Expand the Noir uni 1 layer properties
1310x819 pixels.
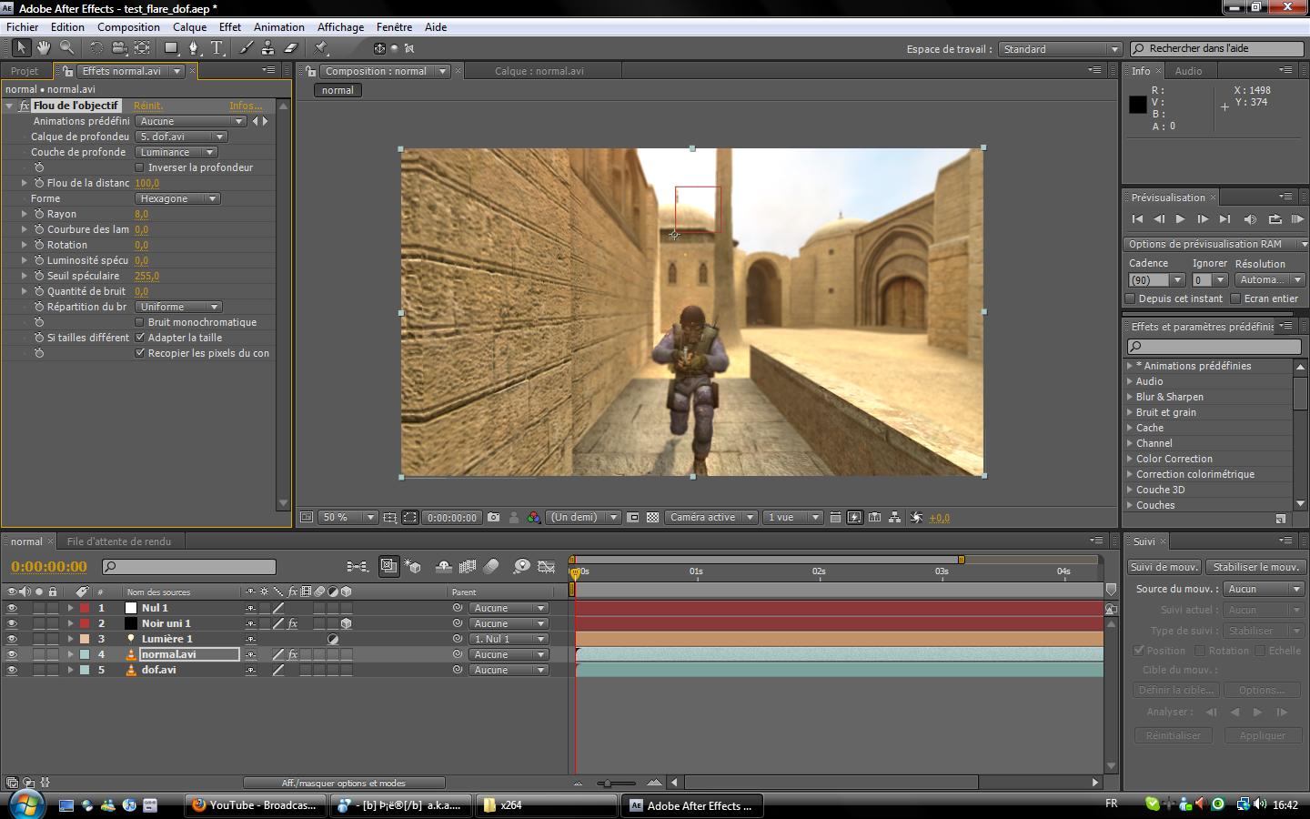pos(70,623)
